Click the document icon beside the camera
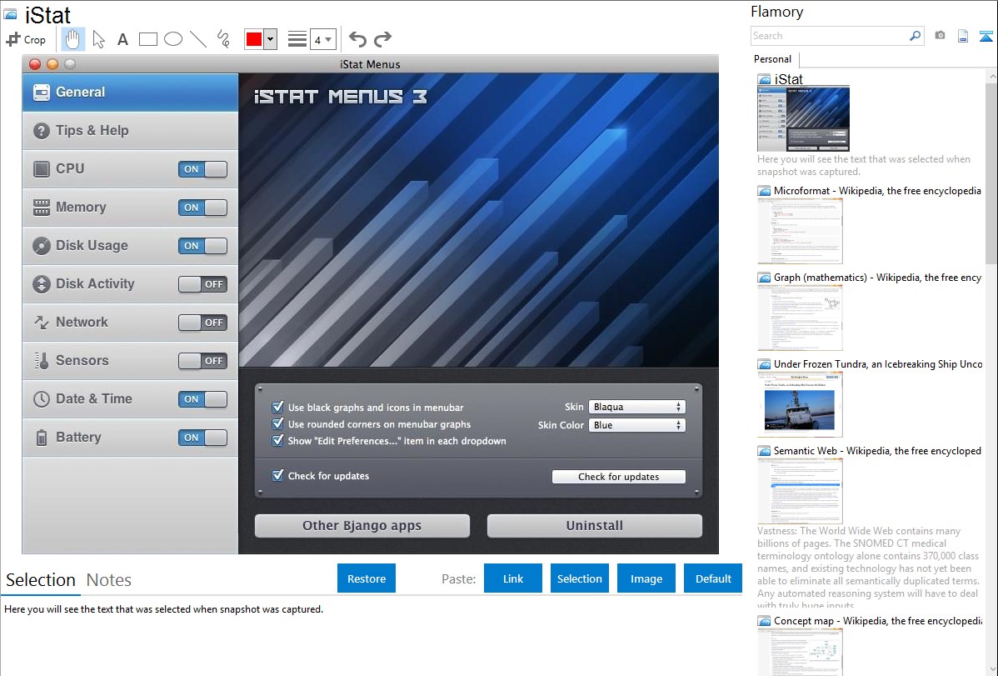The height and width of the screenshot is (676, 998). [x=963, y=36]
